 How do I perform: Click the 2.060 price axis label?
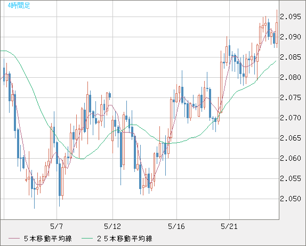tap(291, 158)
